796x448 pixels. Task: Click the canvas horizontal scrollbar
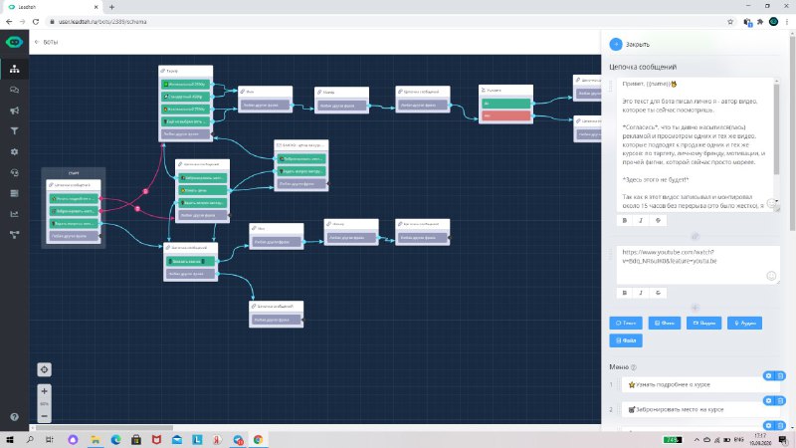tap(103, 428)
